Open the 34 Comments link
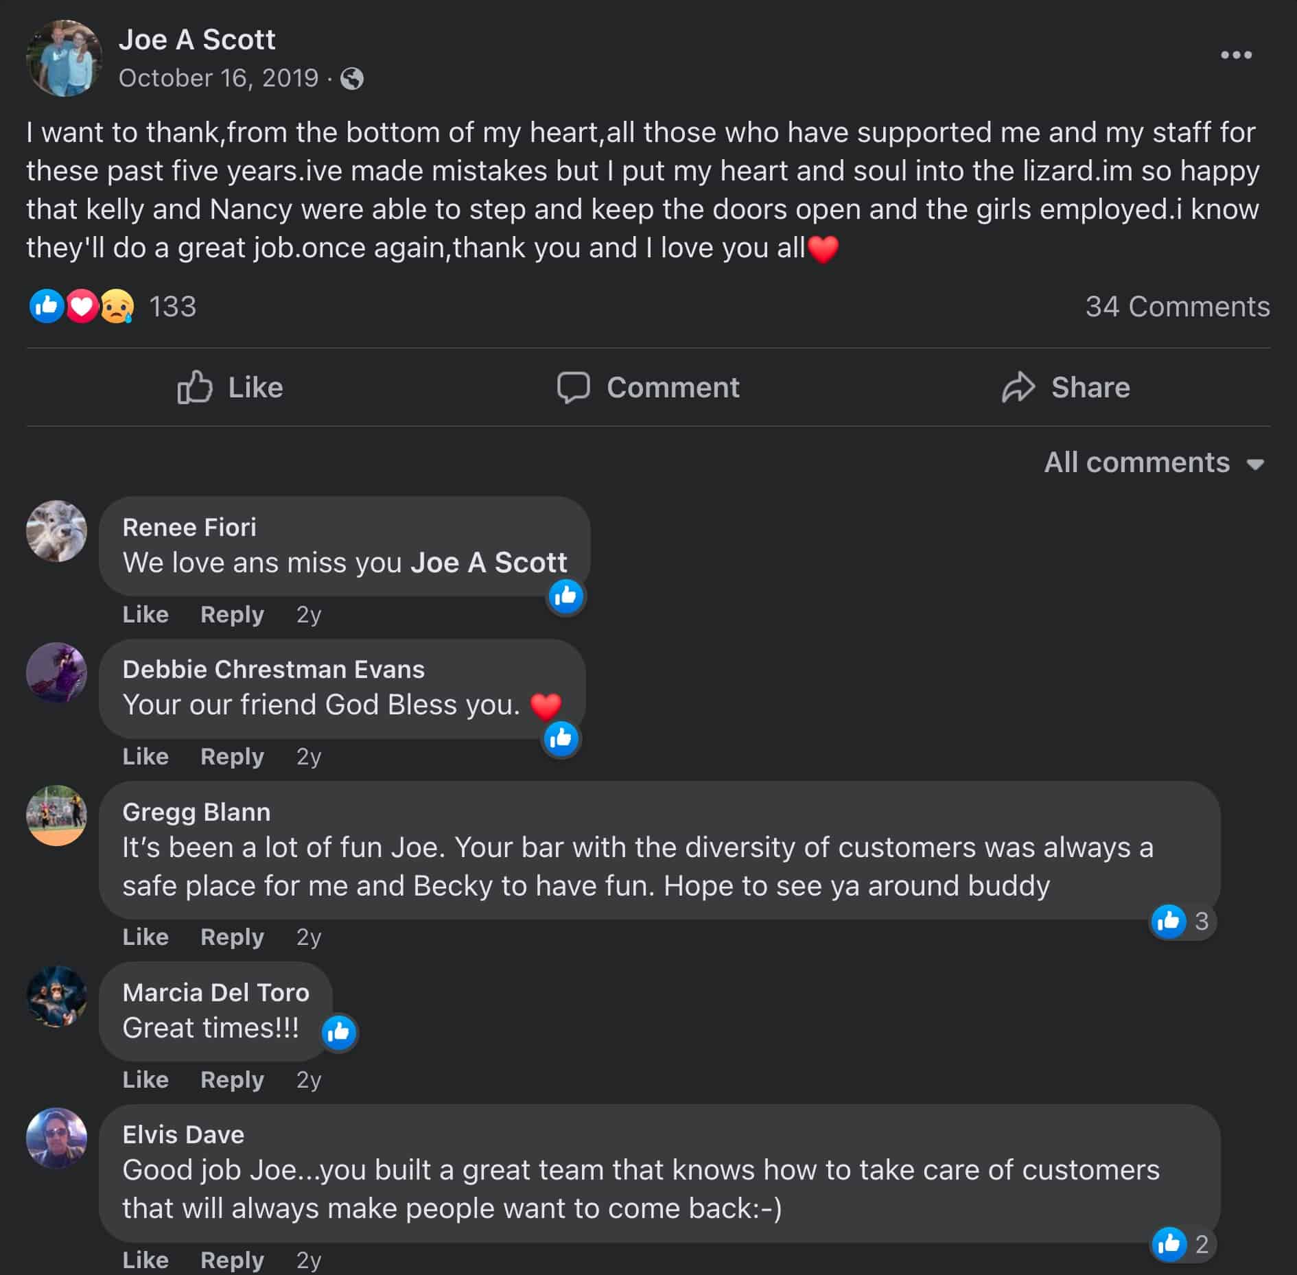Viewport: 1297px width, 1275px height. pos(1177,307)
